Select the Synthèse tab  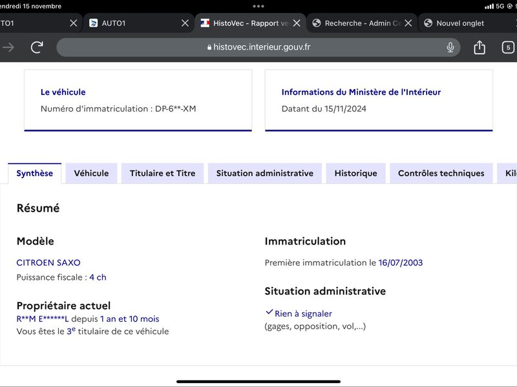35,173
